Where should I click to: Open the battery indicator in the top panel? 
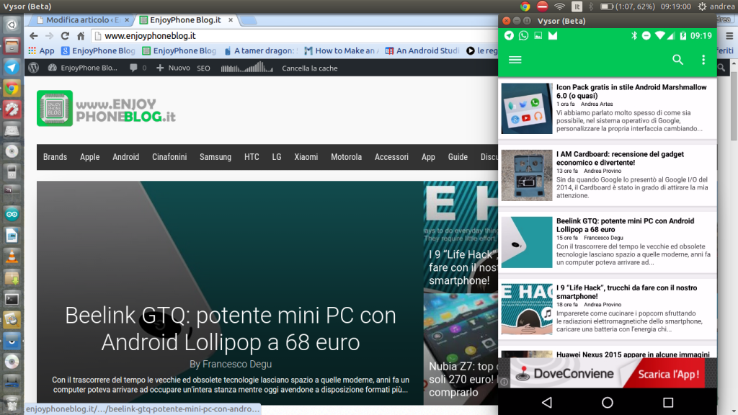click(x=628, y=6)
